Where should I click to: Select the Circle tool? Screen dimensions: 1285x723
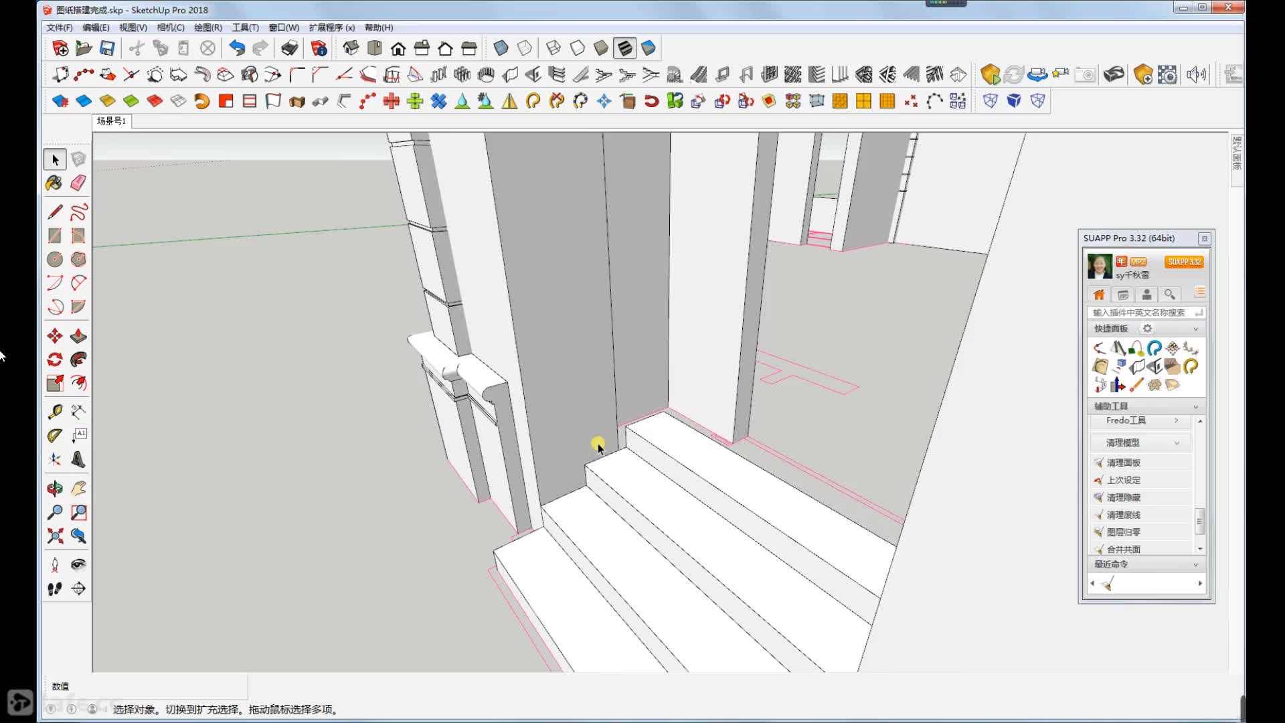(55, 259)
